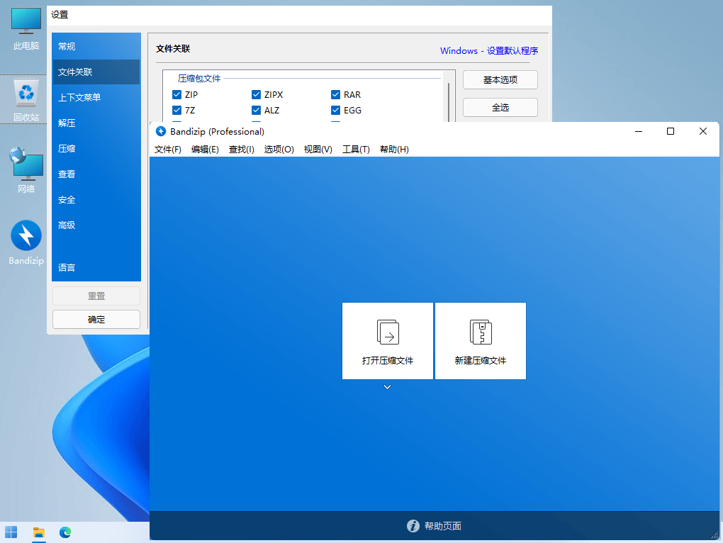Click the 全选 button
Viewport: 723px width, 543px height.
click(500, 108)
